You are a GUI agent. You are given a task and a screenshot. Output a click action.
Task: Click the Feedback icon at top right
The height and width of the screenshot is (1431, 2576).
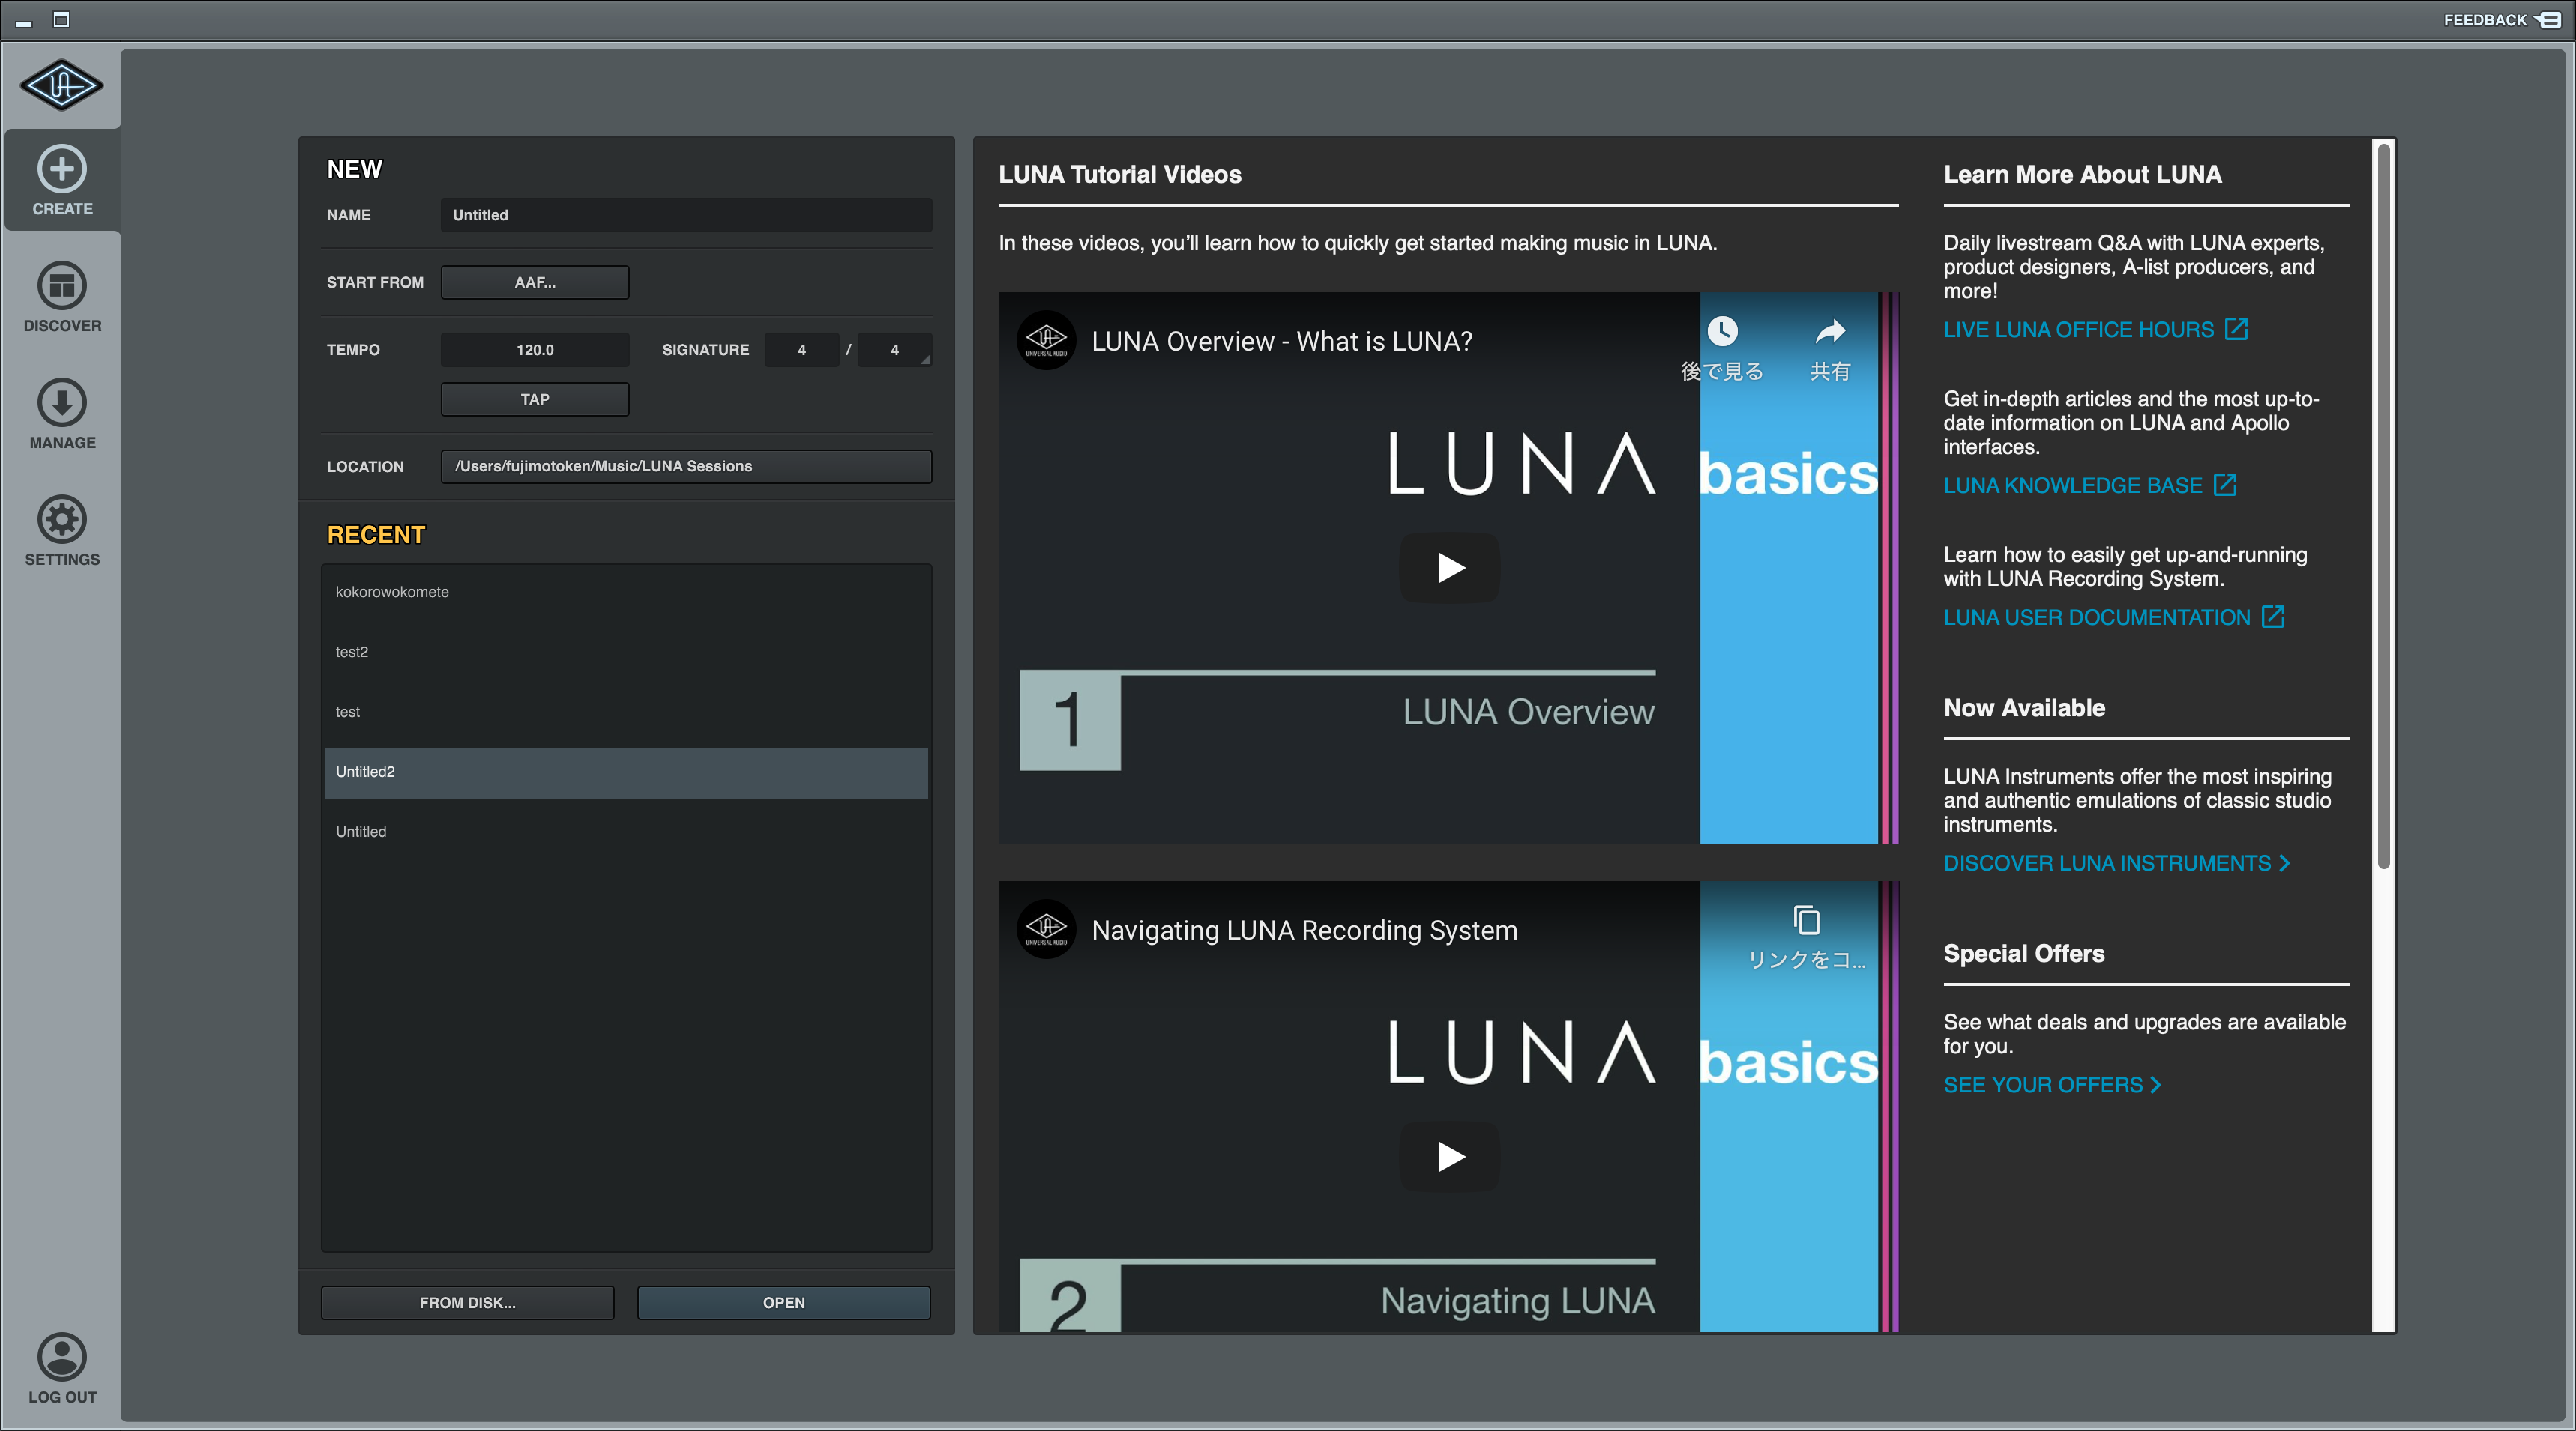click(x=2549, y=20)
